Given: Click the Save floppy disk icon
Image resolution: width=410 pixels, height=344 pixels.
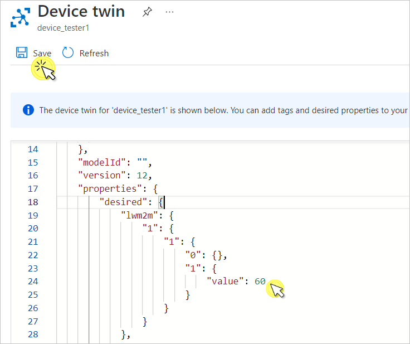Looking at the screenshot, I should tap(22, 52).
